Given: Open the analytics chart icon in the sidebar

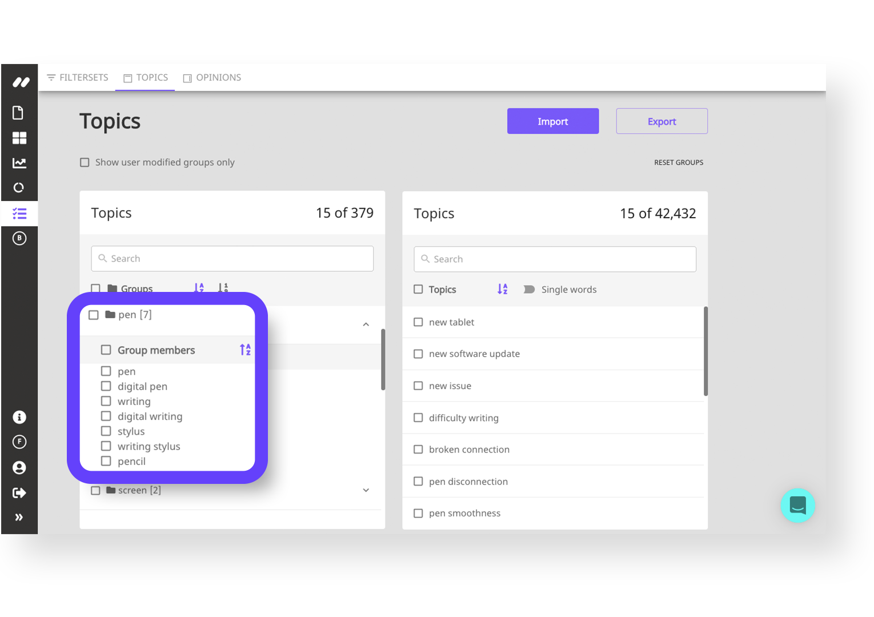Looking at the screenshot, I should [x=19, y=163].
